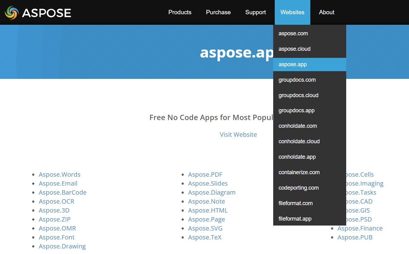This screenshot has height=254, width=409.
Task: Choose aspose.cloud in the dropdown list
Action: [x=294, y=49]
